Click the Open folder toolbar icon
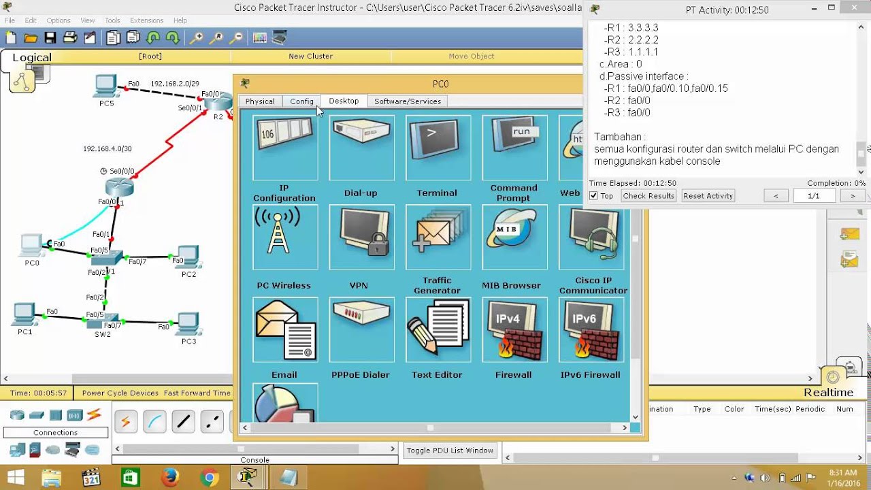The image size is (871, 490). 30,38
